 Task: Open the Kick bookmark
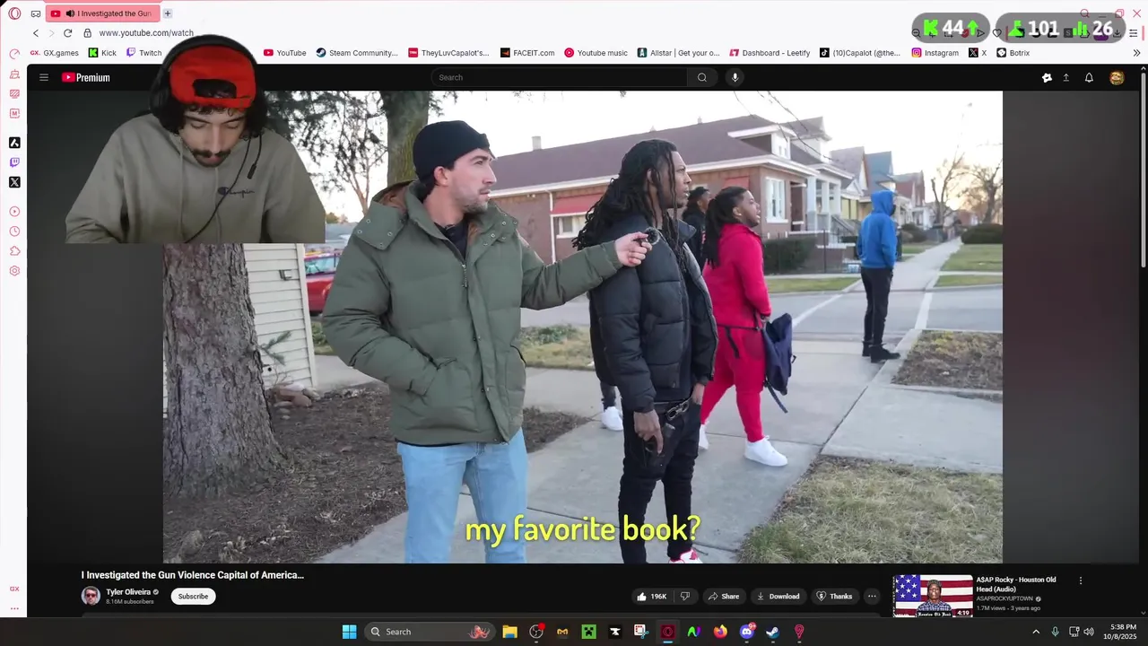click(x=102, y=53)
